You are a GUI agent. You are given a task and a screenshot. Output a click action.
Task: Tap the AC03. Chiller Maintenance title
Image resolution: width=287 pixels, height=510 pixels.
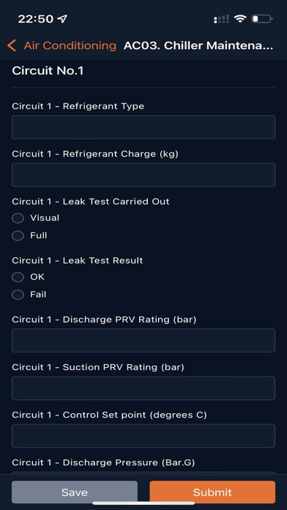tap(198, 45)
